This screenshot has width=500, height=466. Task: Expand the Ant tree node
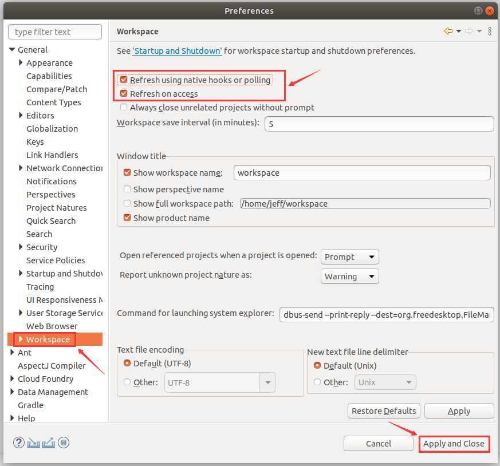point(12,352)
